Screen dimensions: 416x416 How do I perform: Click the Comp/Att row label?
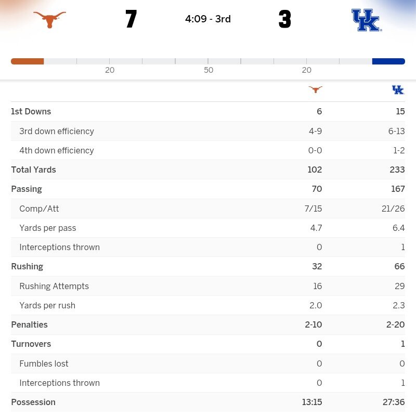(x=39, y=209)
